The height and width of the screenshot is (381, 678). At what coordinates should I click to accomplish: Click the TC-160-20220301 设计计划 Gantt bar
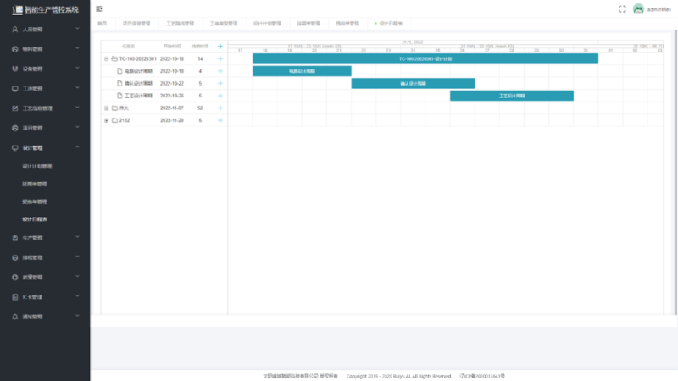tap(425, 58)
